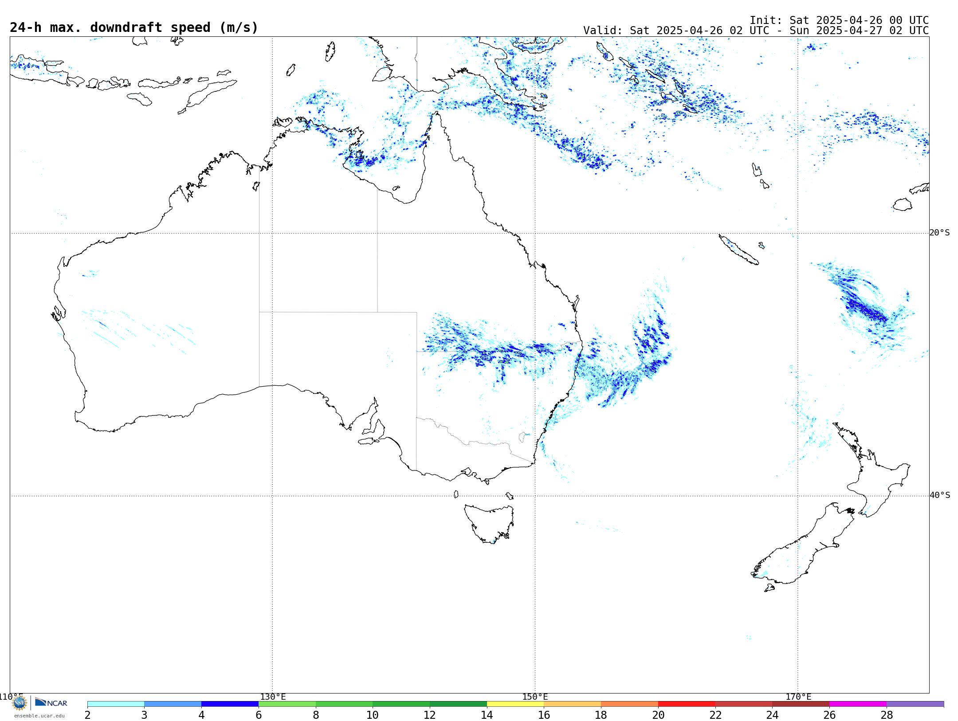The image size is (958, 721).
Task: Pick the purple above-28 m/s swatch
Action: (915, 704)
